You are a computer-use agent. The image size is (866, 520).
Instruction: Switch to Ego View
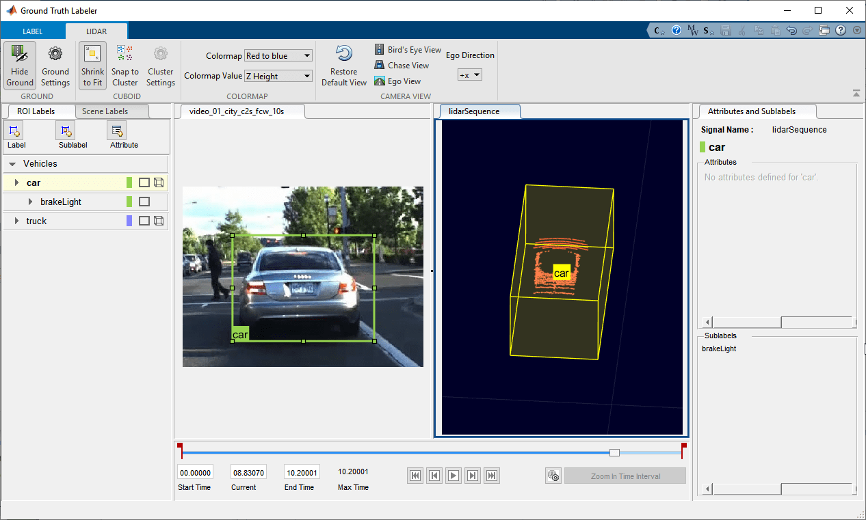tap(397, 81)
